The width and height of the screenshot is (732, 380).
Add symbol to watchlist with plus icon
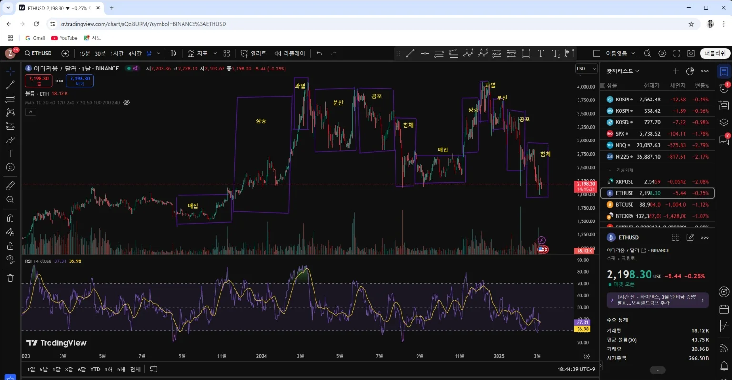(675, 71)
